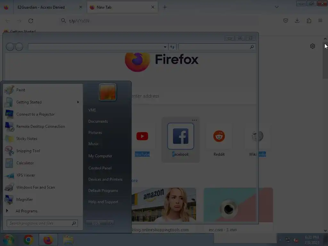Click the Start menu search magnifier icon
Image resolution: width=328 pixels, height=246 pixels.
(74, 223)
